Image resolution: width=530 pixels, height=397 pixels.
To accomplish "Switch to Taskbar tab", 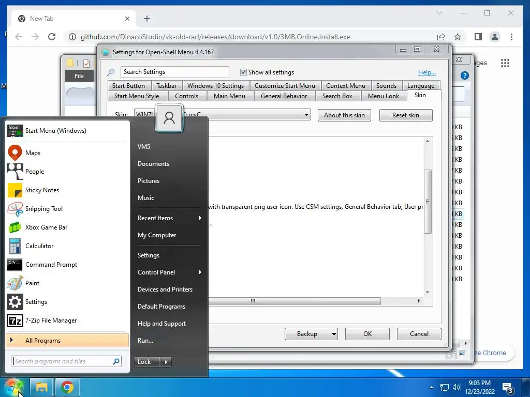I will [x=166, y=86].
